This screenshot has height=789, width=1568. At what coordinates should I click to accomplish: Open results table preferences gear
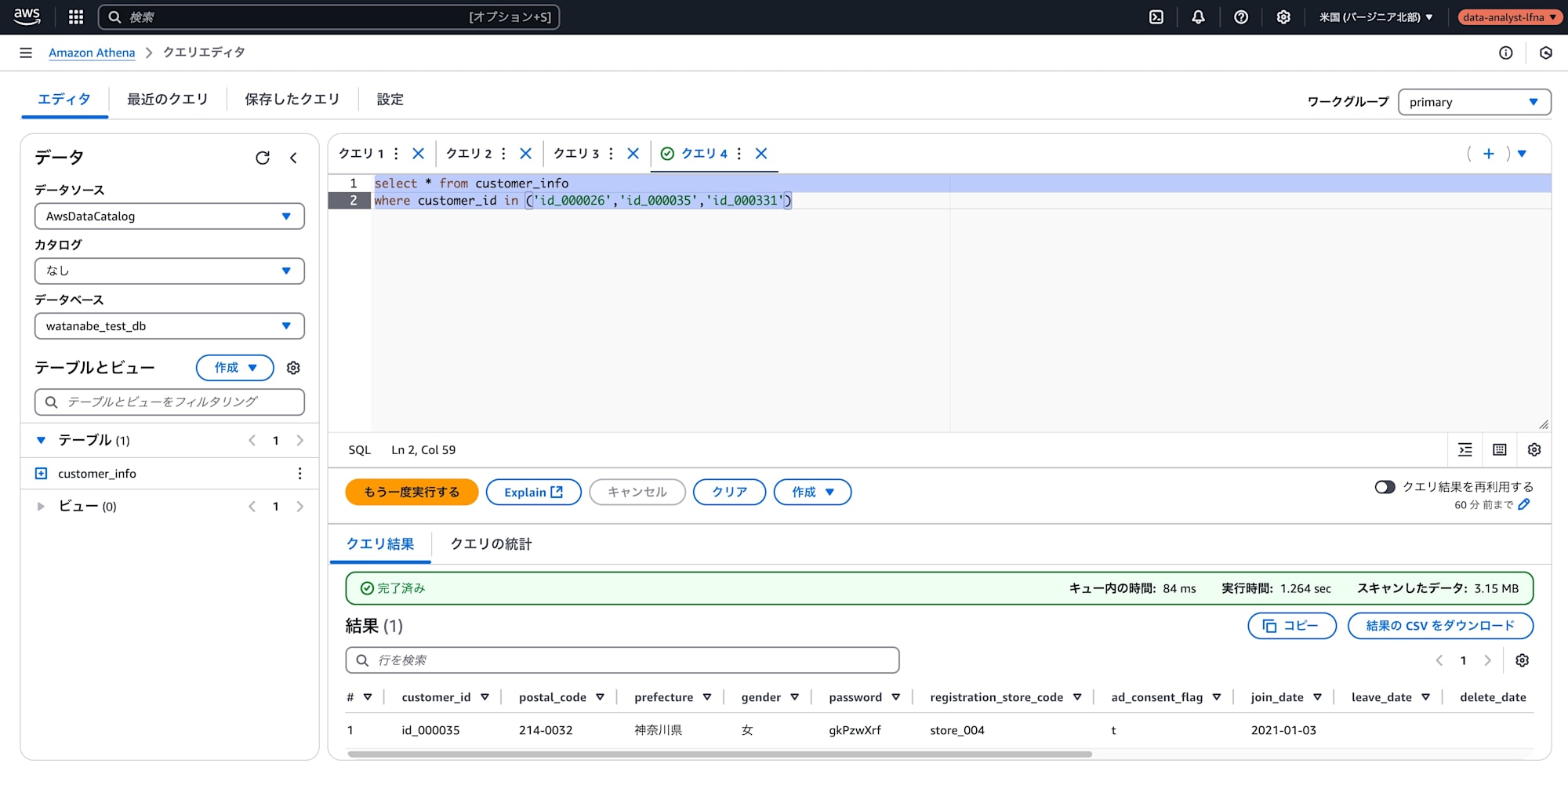point(1522,660)
